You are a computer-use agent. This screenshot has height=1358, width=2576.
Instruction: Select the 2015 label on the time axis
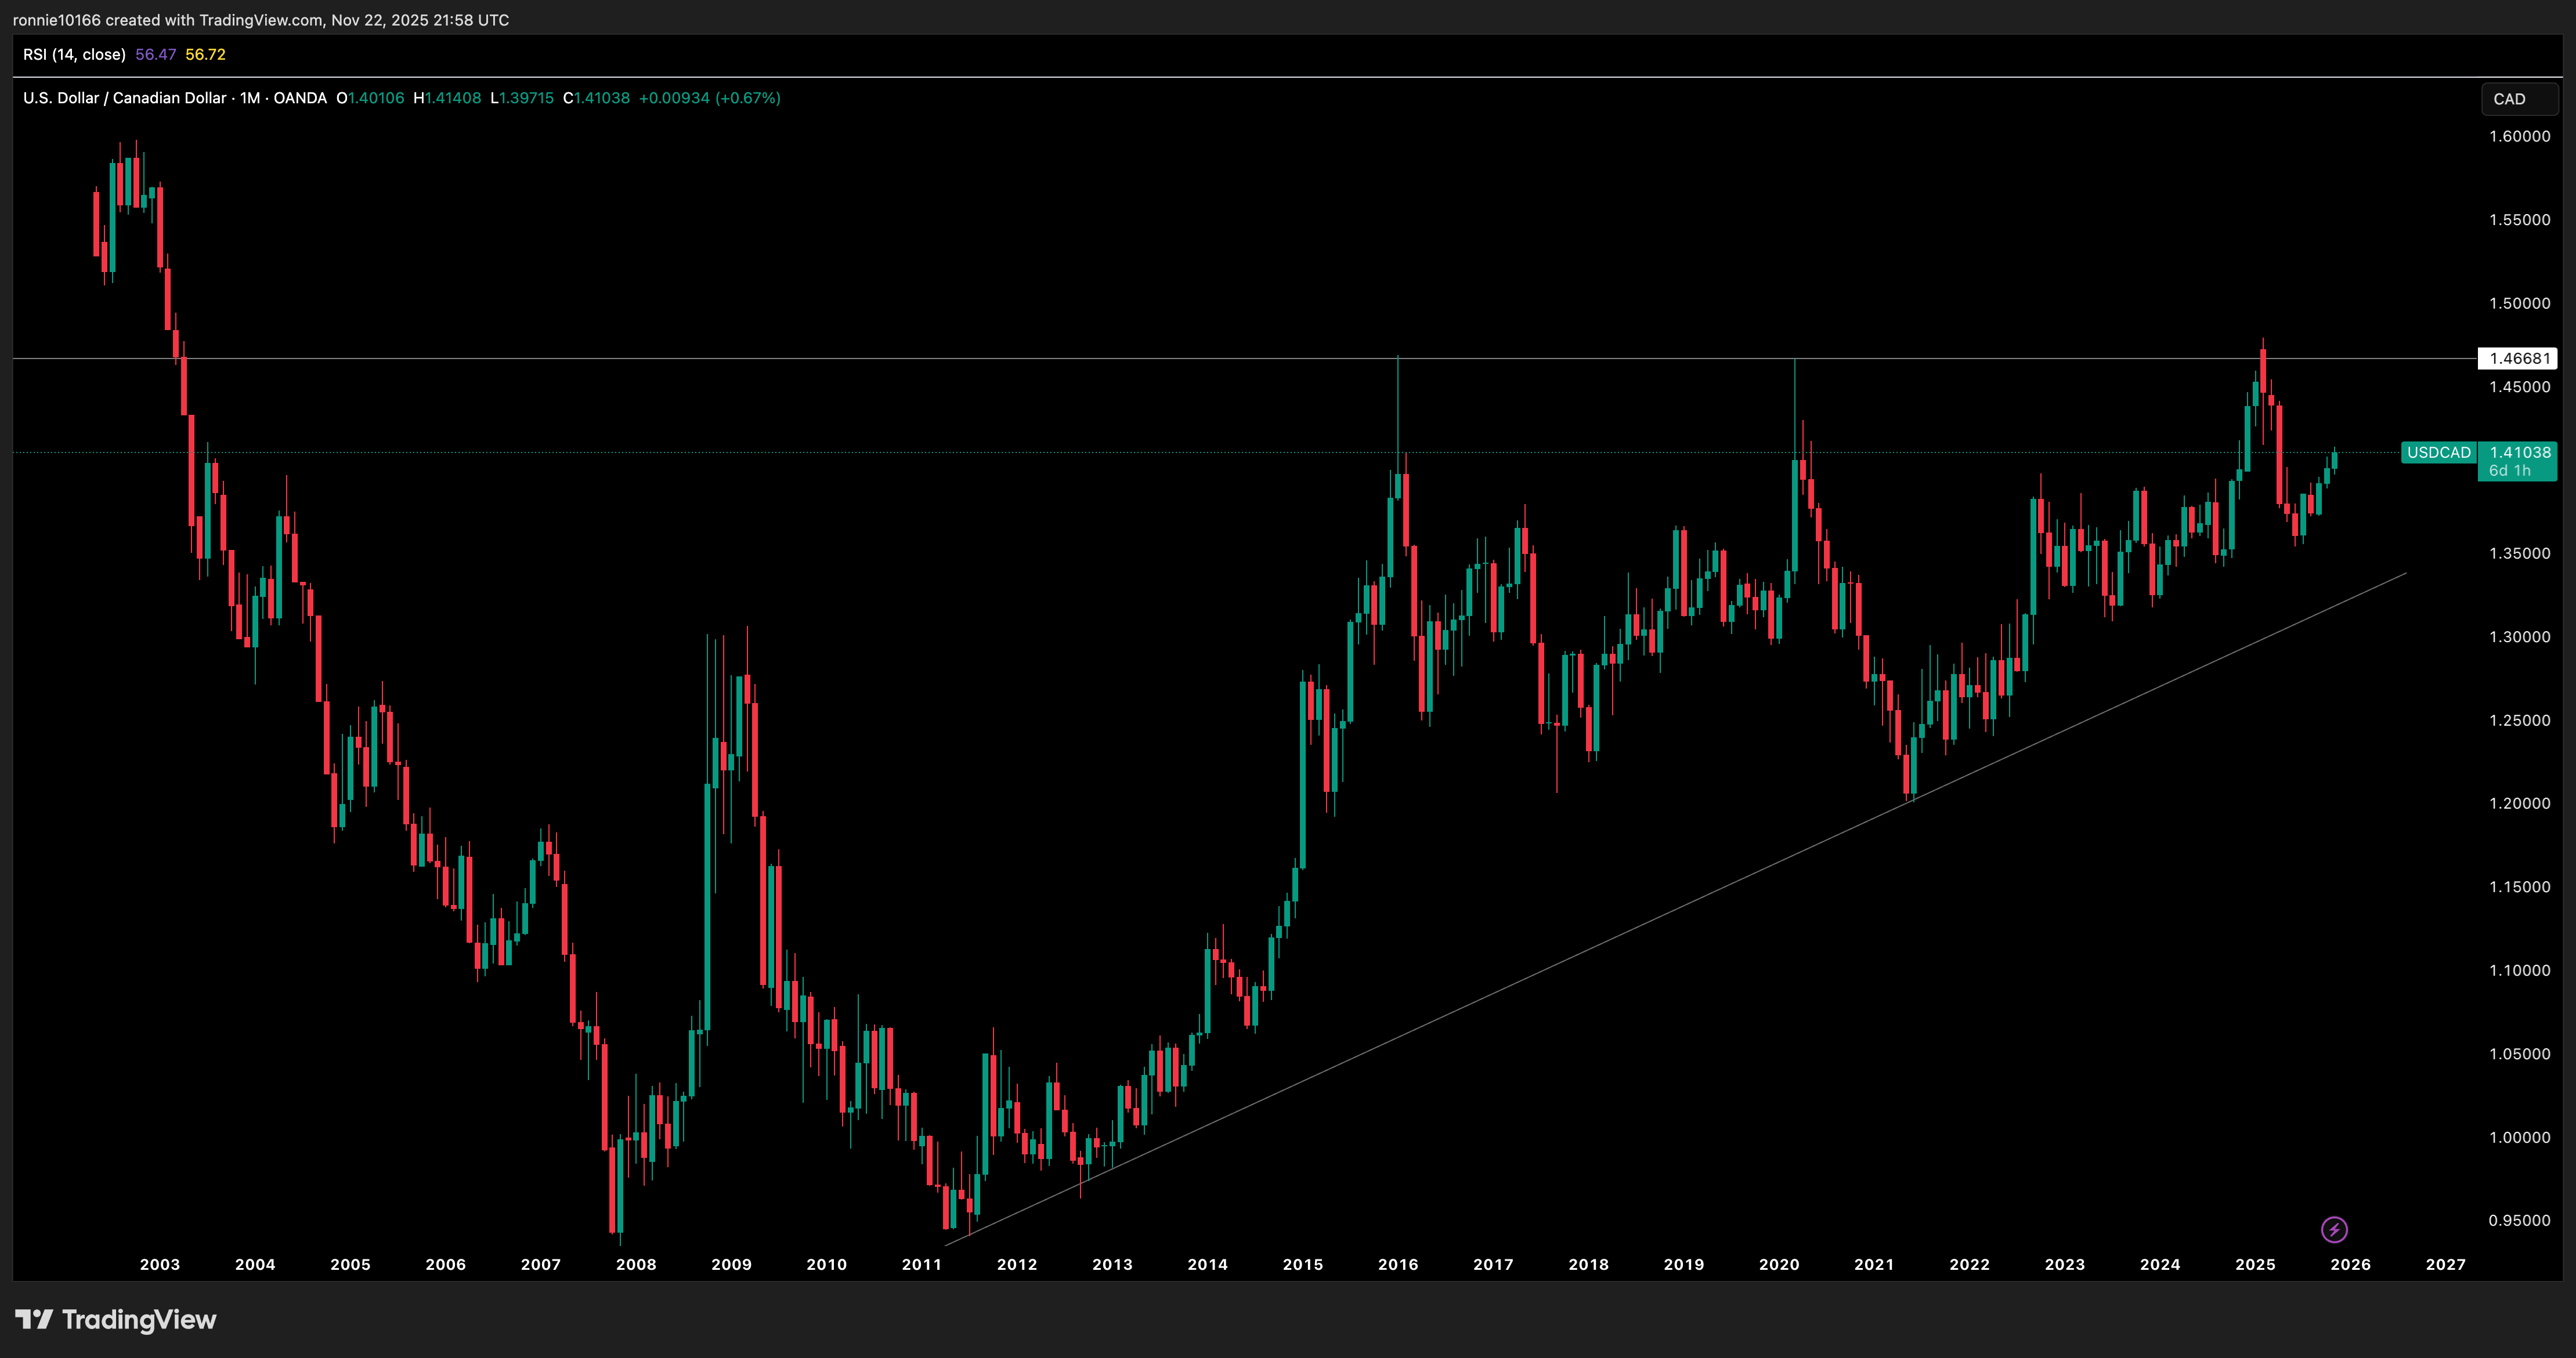tap(1302, 1264)
